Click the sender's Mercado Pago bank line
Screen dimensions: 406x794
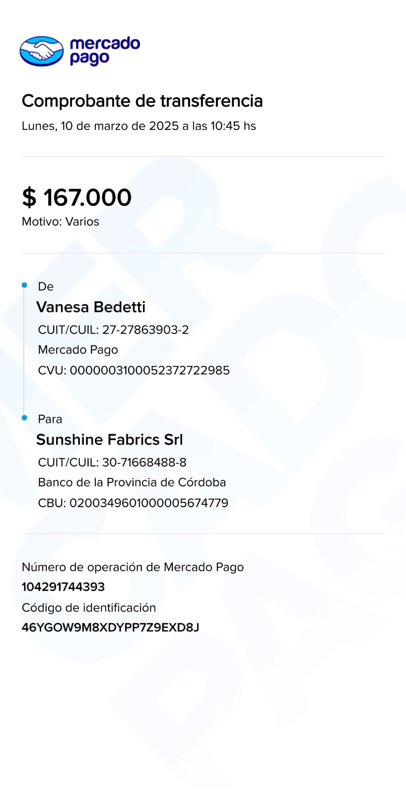pos(78,350)
